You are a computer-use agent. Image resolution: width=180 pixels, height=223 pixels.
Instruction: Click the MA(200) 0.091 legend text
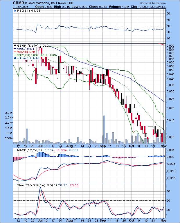(26, 52)
